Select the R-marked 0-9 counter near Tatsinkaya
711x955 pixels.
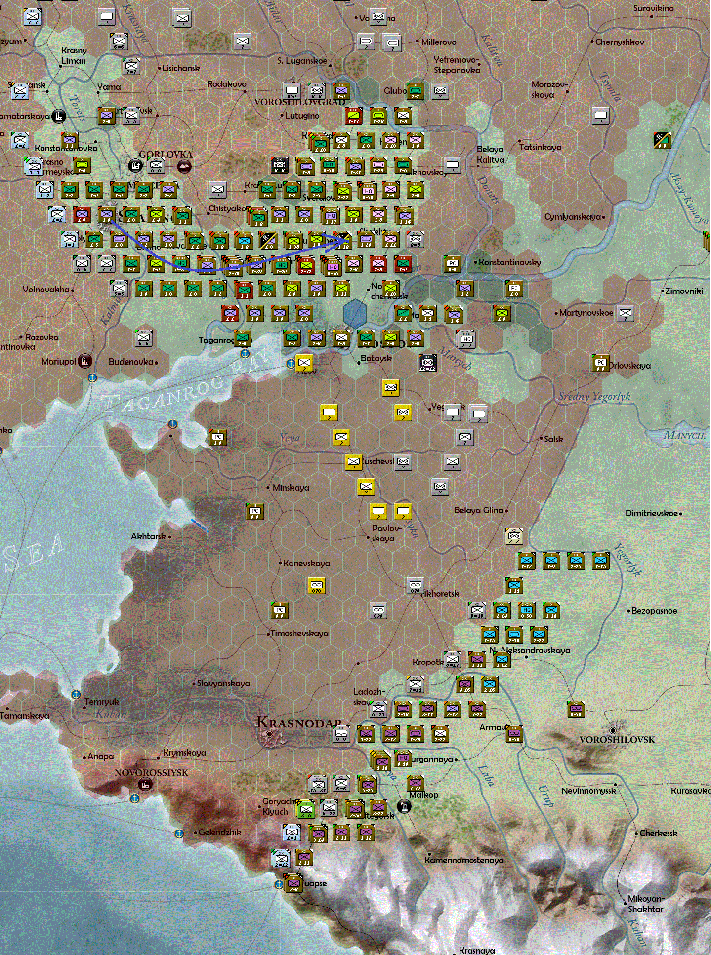[662, 140]
